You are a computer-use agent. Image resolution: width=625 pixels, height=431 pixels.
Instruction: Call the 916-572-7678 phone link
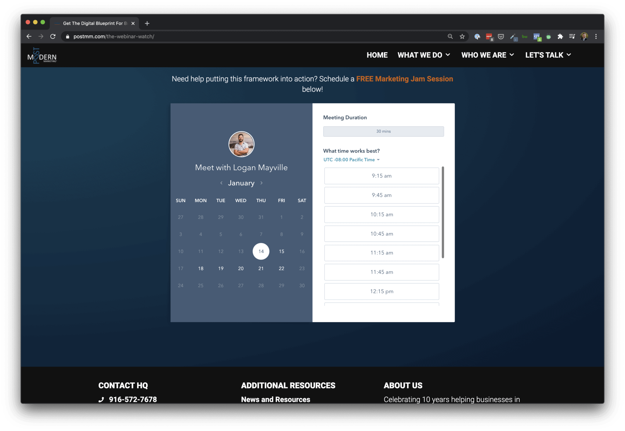pyautogui.click(x=133, y=400)
